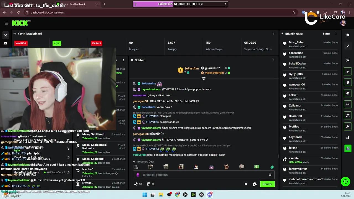354x199 pixels.
Task: Toggle the camera preview panel button
Action: point(348,115)
